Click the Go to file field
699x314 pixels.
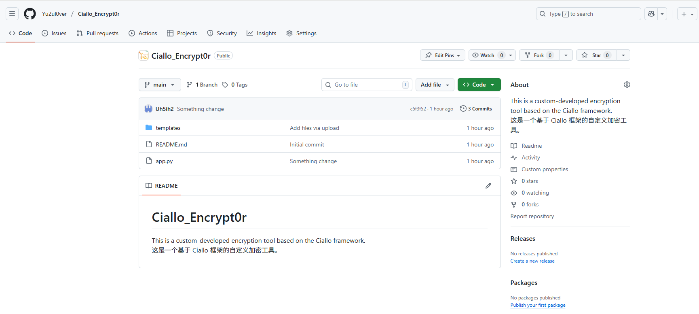(366, 85)
